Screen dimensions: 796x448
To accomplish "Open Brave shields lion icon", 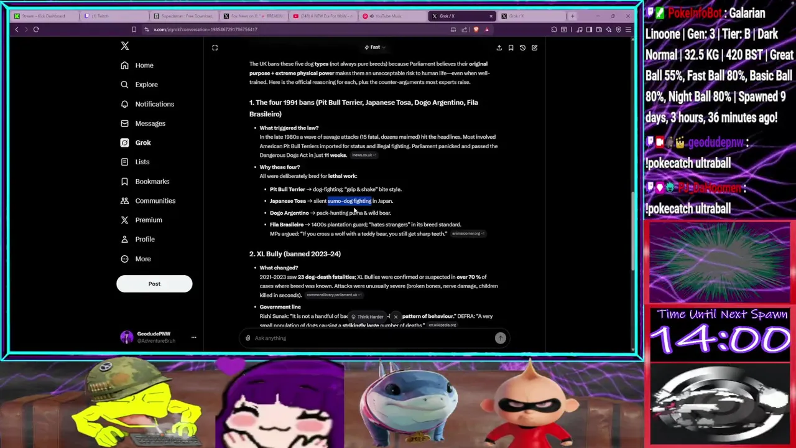I will point(476,29).
